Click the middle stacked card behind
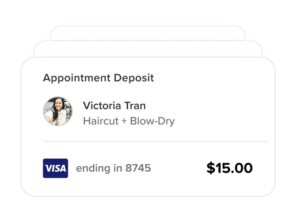The height and width of the screenshot is (218, 297). [x=148, y=49]
